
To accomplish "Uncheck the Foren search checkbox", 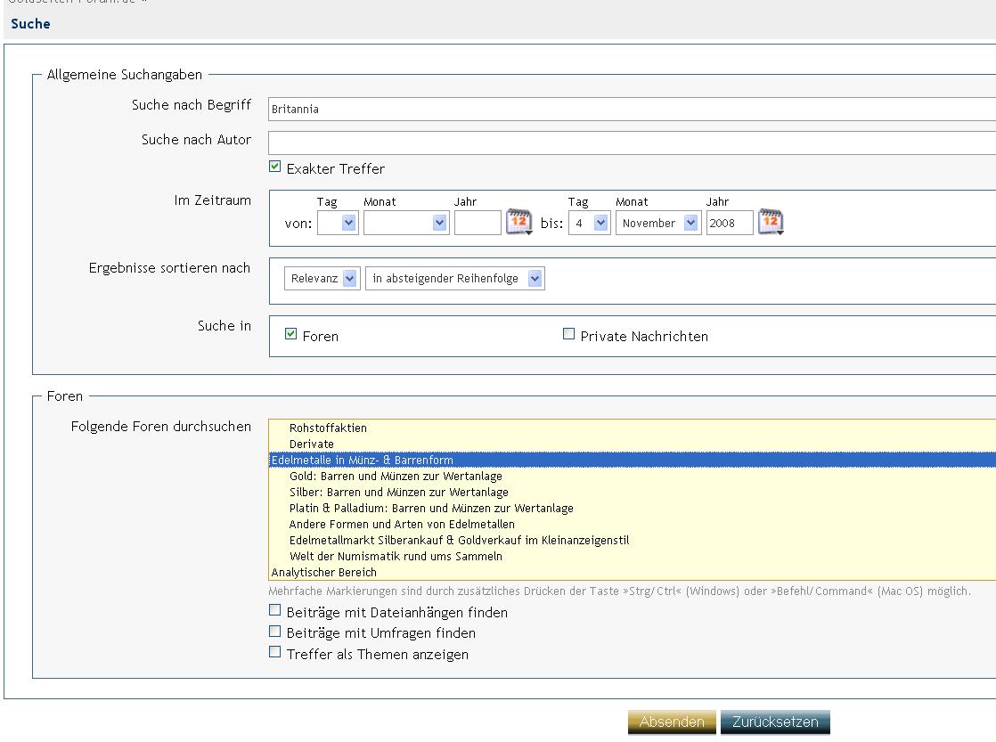I will pos(290,334).
